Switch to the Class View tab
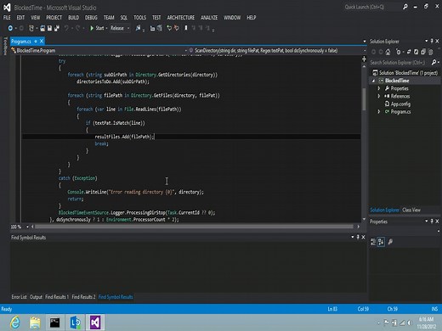Viewport: 442px width, 331px height. (411, 210)
